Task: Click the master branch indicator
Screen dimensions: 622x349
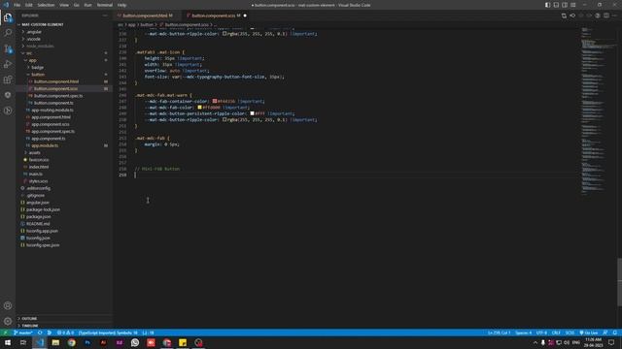Action: point(23,333)
